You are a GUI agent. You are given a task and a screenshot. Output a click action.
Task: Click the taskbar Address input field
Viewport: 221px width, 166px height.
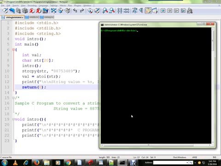click(x=169, y=163)
